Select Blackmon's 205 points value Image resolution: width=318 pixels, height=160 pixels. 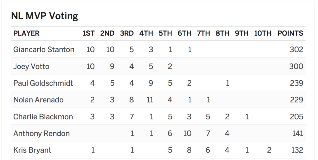(x=296, y=116)
